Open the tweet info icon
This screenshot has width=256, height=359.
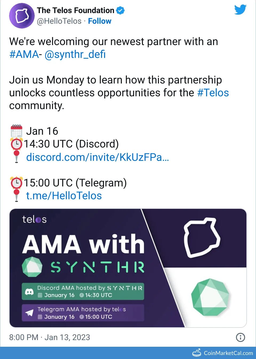(241, 337)
